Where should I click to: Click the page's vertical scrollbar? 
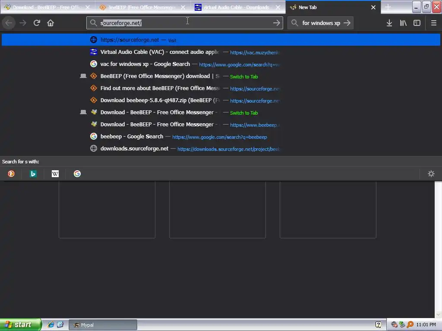(438, 249)
